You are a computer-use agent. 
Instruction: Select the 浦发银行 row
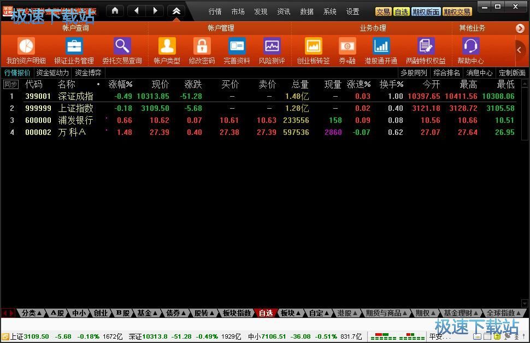[x=261, y=120]
